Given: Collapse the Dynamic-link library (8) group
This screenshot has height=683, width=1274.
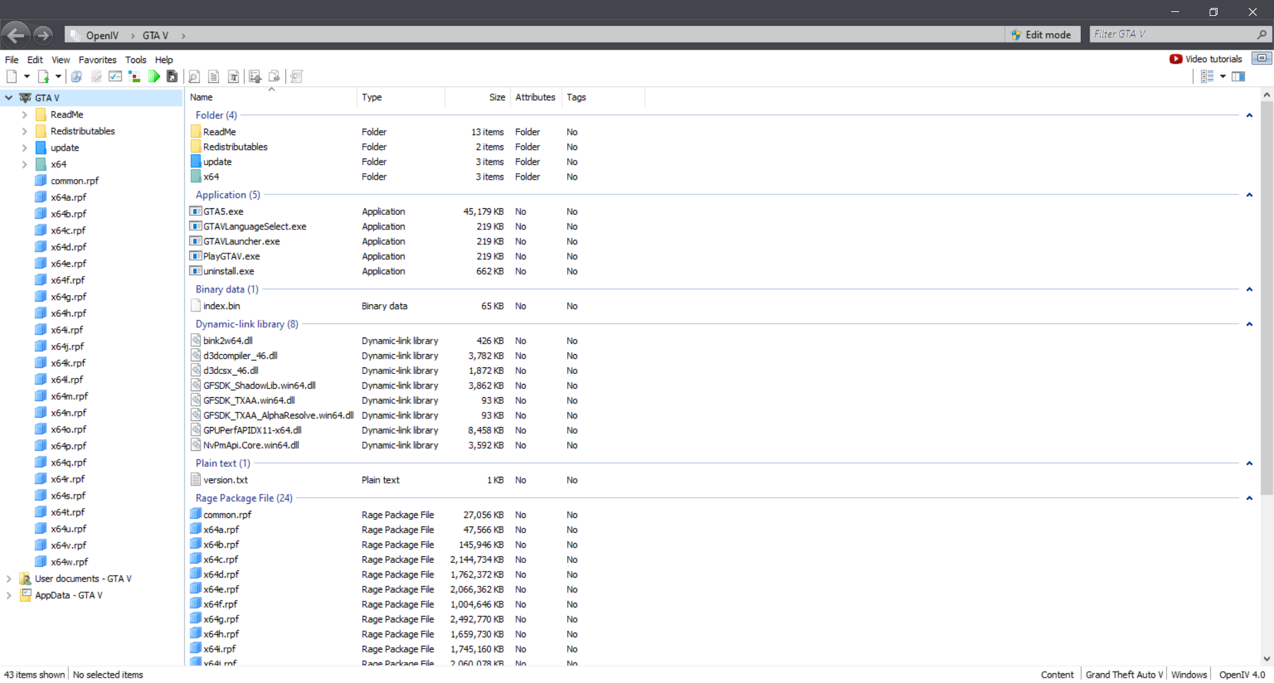Looking at the screenshot, I should [x=1249, y=324].
